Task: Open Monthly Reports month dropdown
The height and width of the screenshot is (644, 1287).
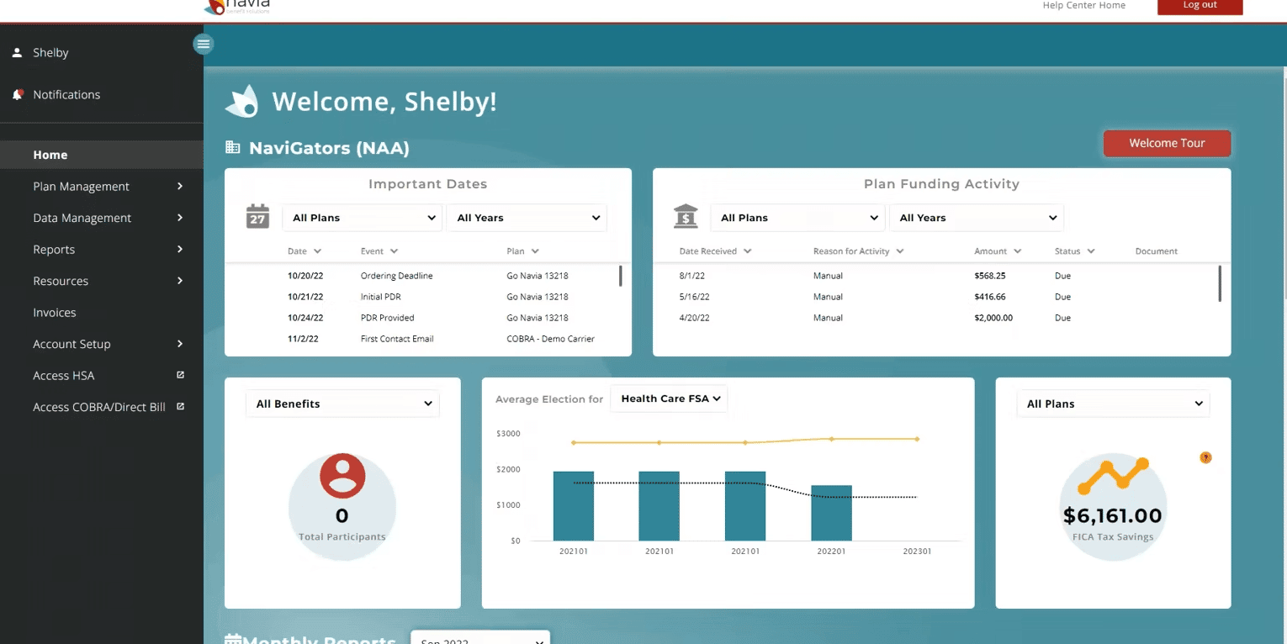Action: [x=480, y=638]
